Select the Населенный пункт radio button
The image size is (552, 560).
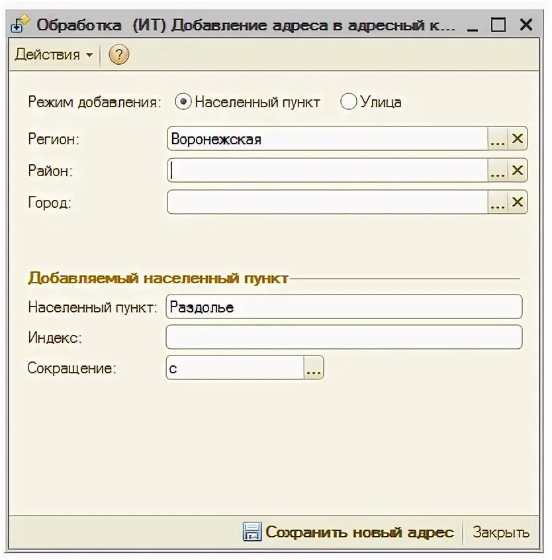(x=183, y=102)
